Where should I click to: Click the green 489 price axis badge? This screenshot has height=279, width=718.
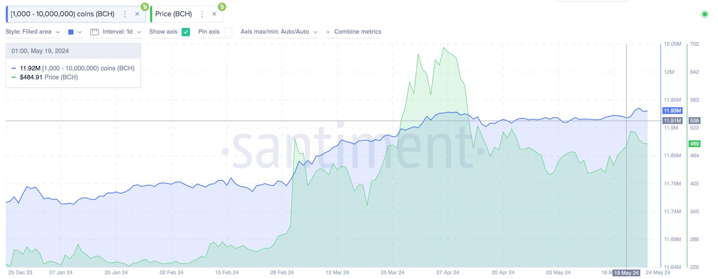click(x=695, y=144)
